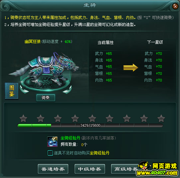Click the last gray star
The width and height of the screenshot is (180, 178).
(161, 118)
